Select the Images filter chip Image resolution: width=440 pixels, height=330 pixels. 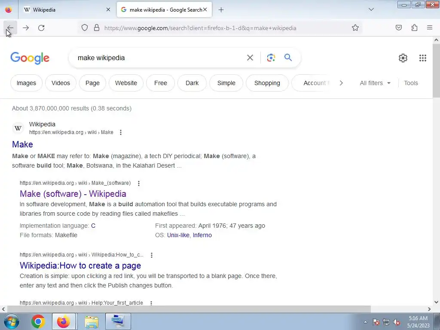[26, 83]
